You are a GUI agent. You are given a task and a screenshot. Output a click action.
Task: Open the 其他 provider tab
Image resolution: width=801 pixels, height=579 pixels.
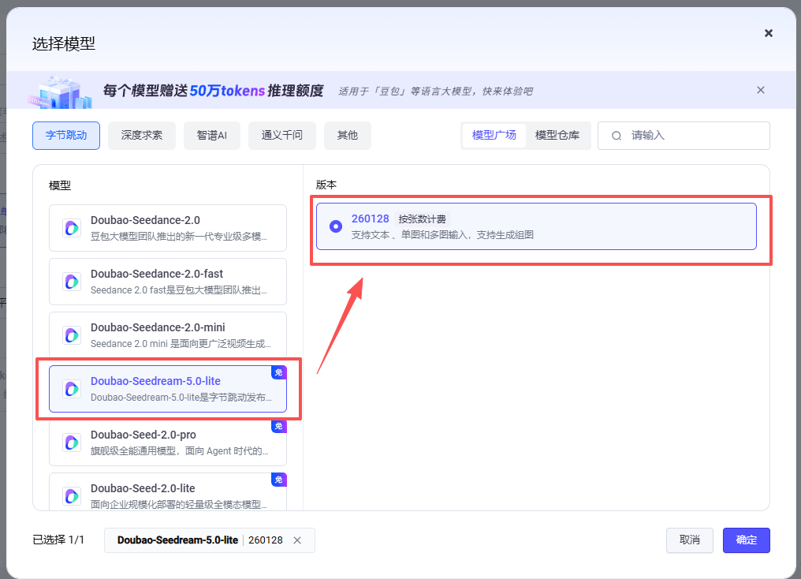348,136
